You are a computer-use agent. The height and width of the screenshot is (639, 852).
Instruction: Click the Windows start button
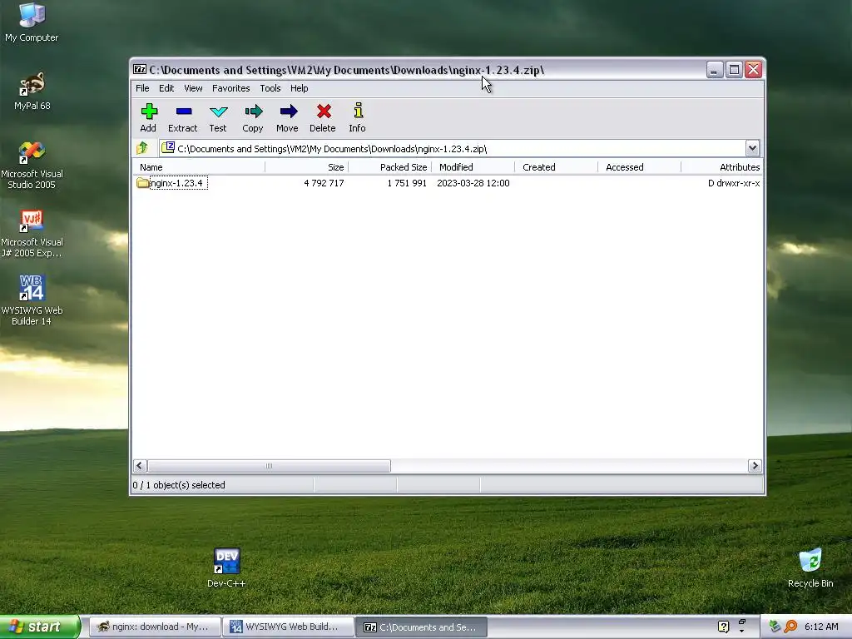coord(40,627)
